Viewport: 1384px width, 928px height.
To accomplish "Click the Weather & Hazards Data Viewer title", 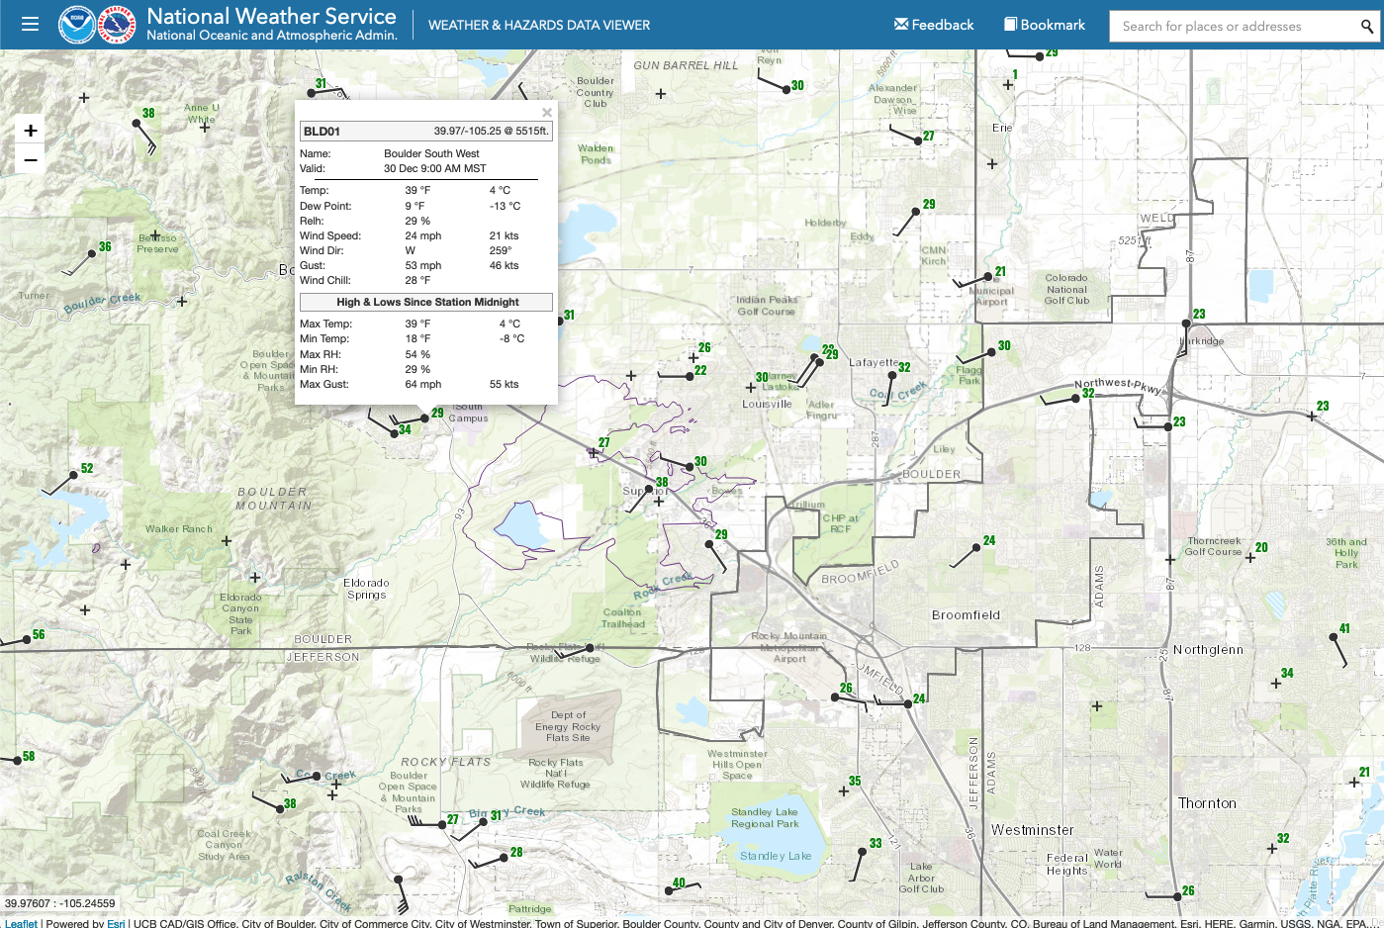I will click(x=539, y=25).
